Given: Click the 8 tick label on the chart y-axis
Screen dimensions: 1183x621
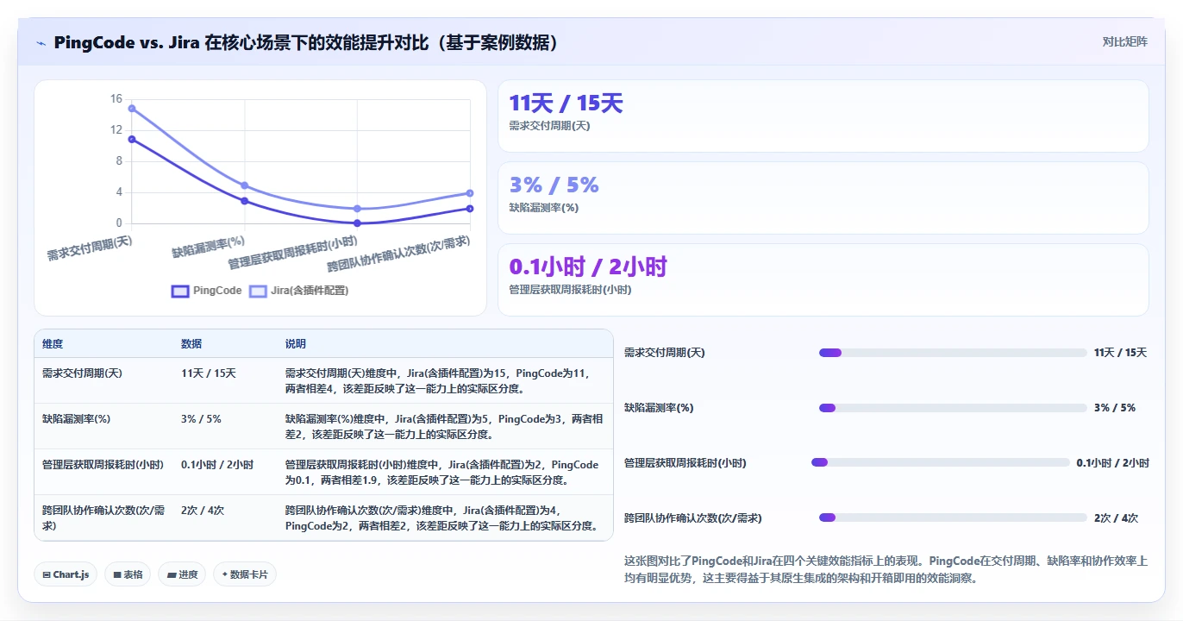Looking at the screenshot, I should tap(119, 161).
